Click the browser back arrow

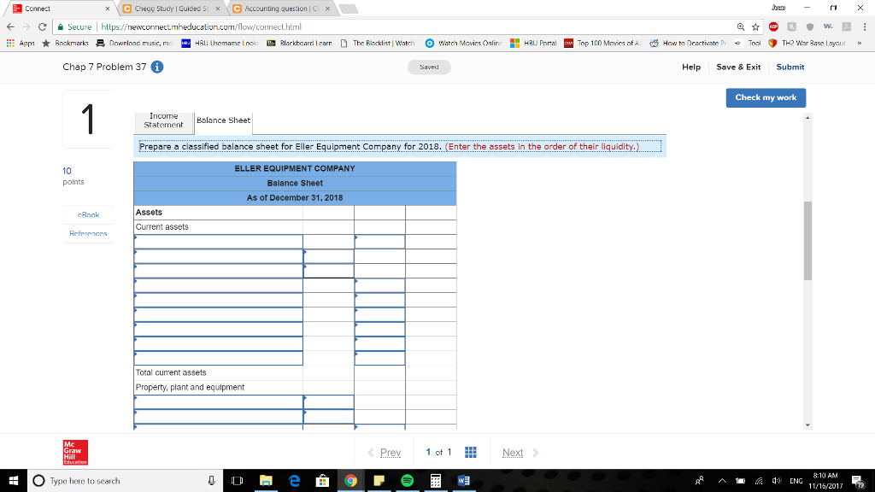click(x=10, y=26)
